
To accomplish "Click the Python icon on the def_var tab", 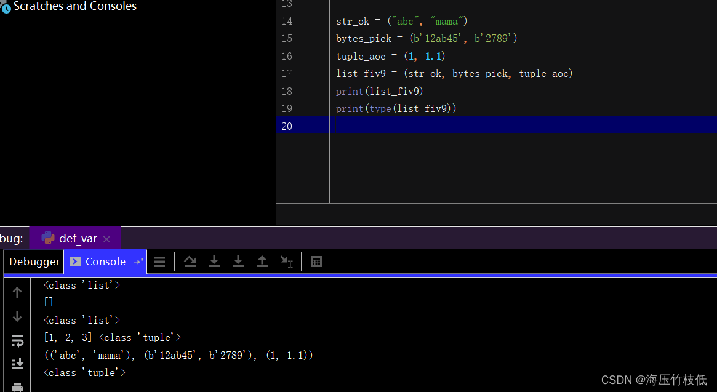I will (48, 238).
